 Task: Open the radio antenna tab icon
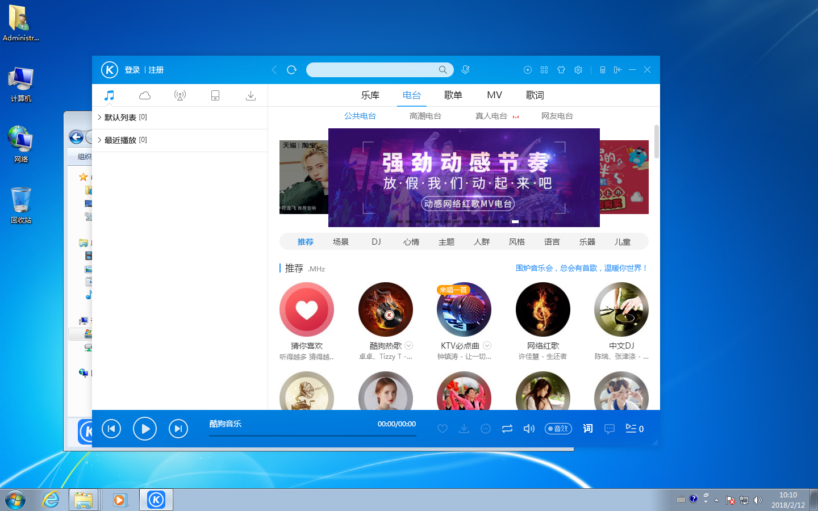pos(180,95)
